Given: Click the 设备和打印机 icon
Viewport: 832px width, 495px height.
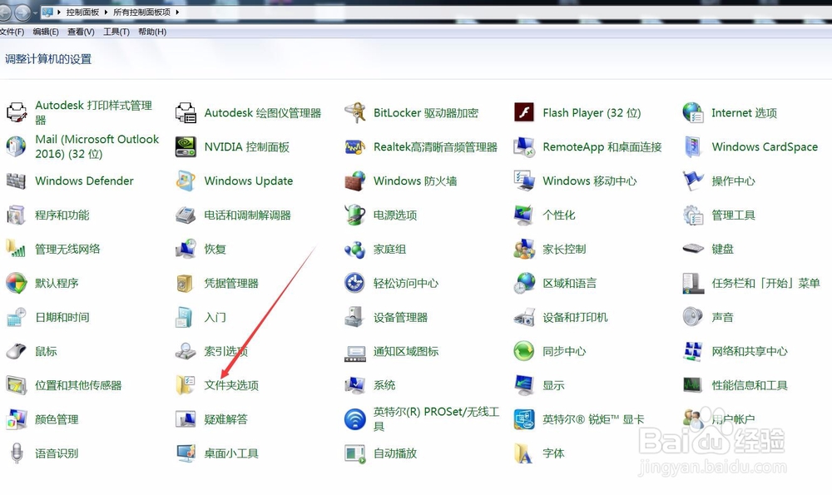Looking at the screenshot, I should click(x=523, y=318).
